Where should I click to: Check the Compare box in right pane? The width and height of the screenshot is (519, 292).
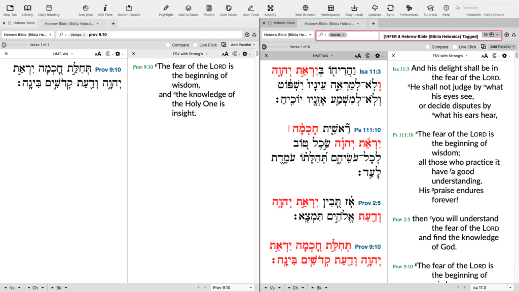coord(427,47)
